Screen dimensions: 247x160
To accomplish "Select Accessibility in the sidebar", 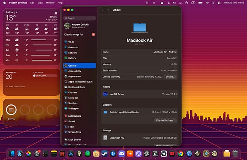I will click(79, 71).
